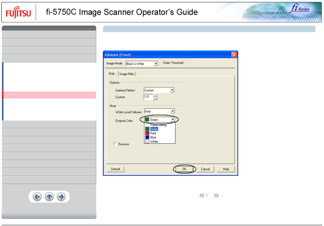
Task: Increase the Custom gamma value
Action: (x=155, y=95)
